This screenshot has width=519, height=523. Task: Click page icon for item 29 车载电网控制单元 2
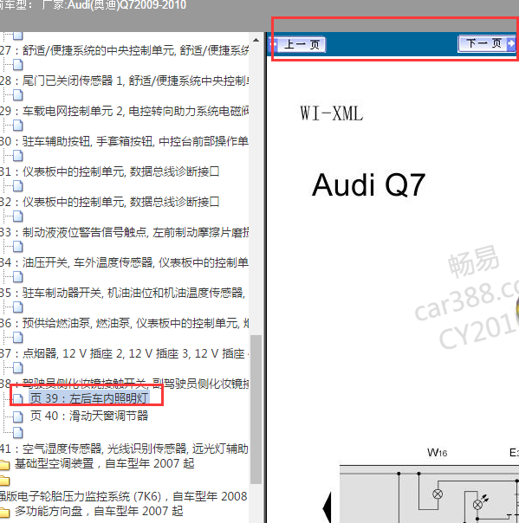[17, 95]
